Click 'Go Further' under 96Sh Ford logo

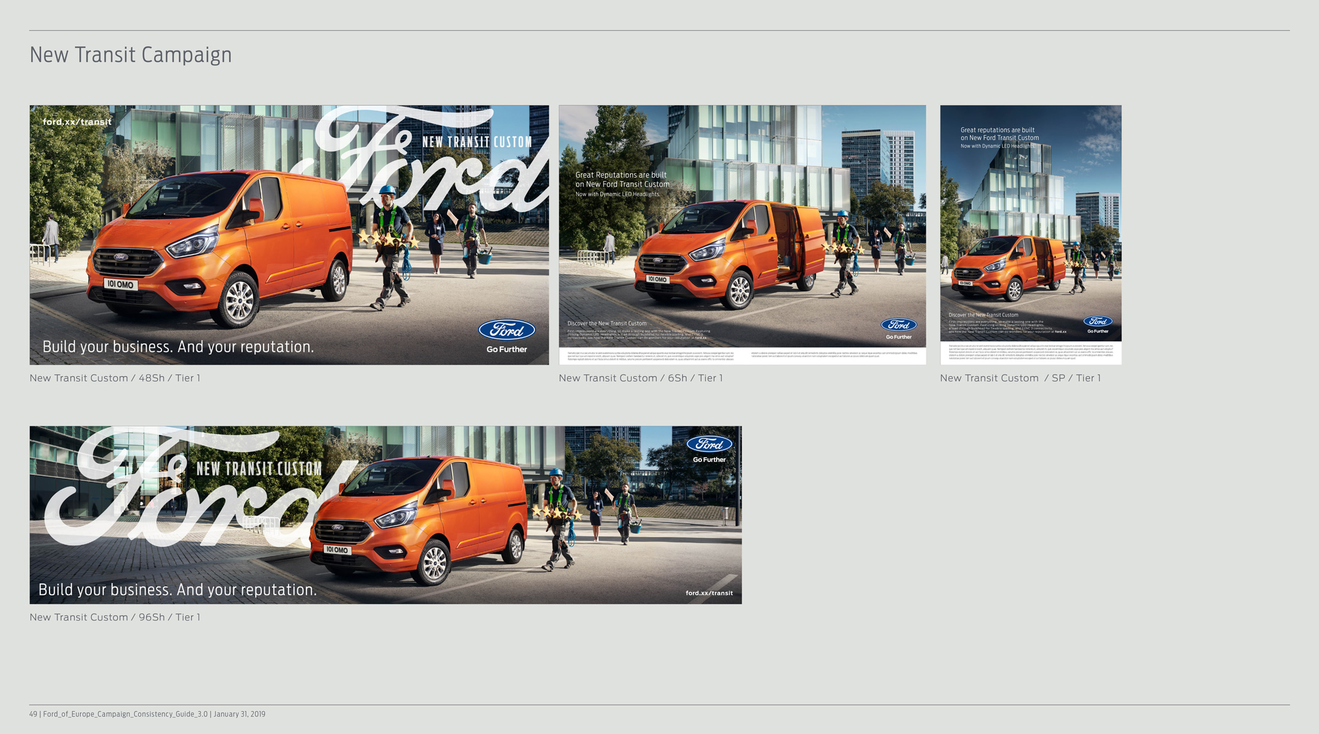pyautogui.click(x=709, y=459)
